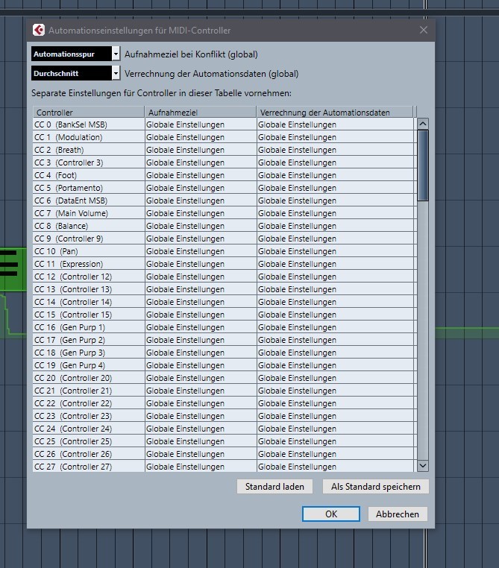The height and width of the screenshot is (568, 499).
Task: Confirm the dialog with OK
Action: click(331, 514)
